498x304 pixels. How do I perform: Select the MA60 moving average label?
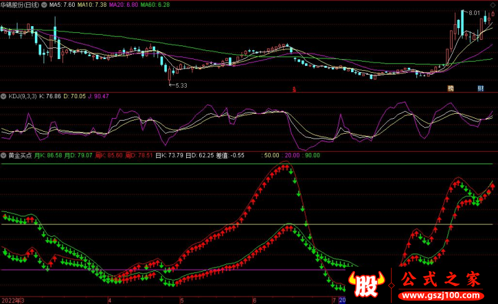point(154,4)
